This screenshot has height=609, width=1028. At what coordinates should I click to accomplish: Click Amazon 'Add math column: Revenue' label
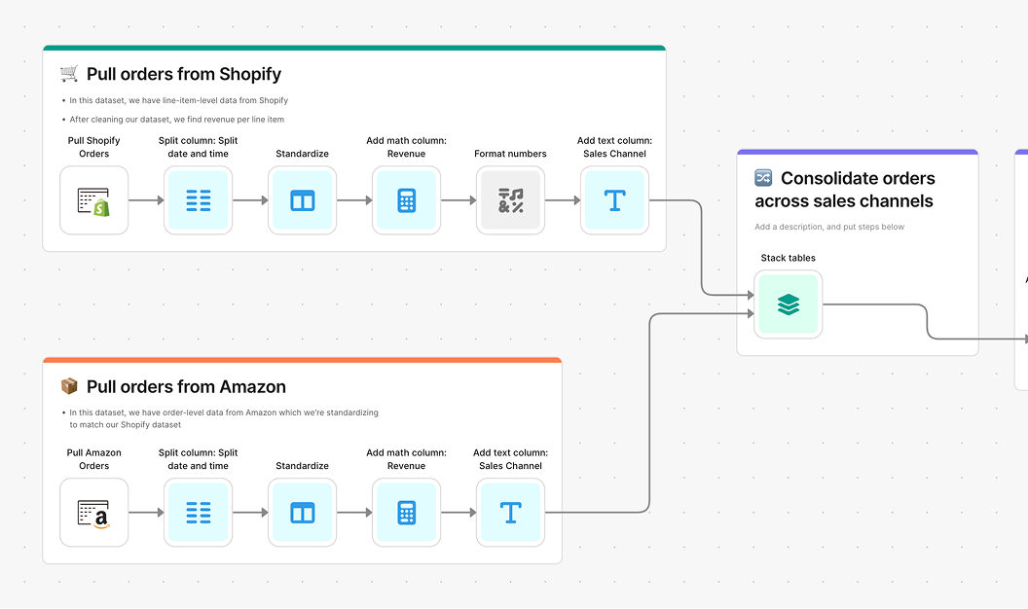click(x=407, y=460)
